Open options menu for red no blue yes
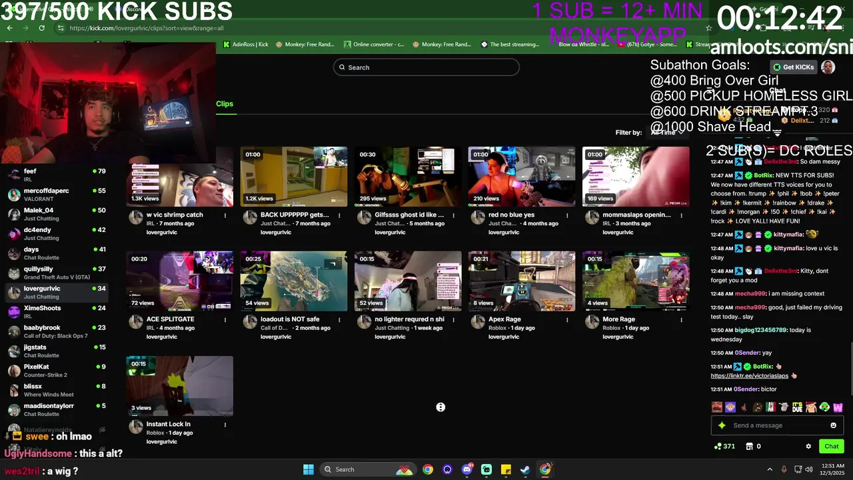The width and height of the screenshot is (853, 480). tap(567, 215)
